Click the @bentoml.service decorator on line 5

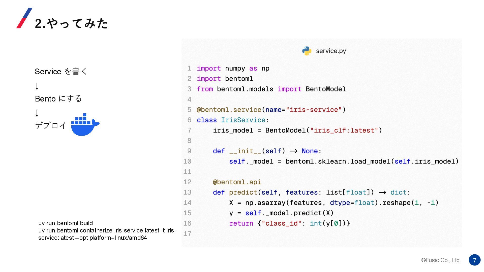click(x=229, y=110)
